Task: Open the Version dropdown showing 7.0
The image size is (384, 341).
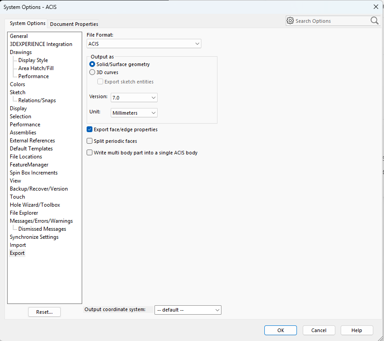Action: click(x=134, y=98)
